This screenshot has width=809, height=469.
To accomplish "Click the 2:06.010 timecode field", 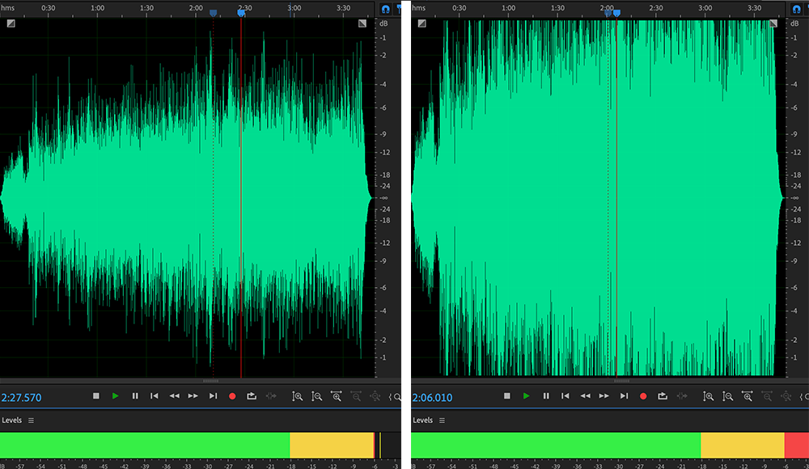I will [433, 397].
